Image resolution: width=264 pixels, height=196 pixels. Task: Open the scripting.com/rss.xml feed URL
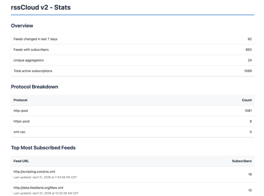(34, 172)
